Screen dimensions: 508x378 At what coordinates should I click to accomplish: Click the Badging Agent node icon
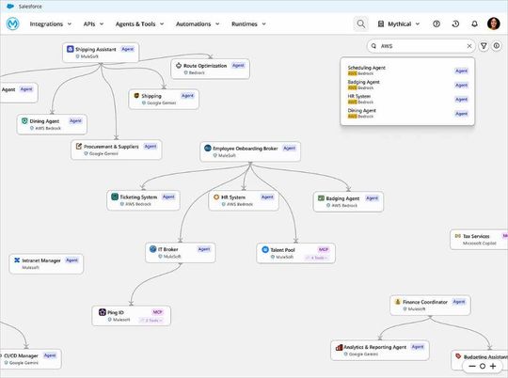321,197
